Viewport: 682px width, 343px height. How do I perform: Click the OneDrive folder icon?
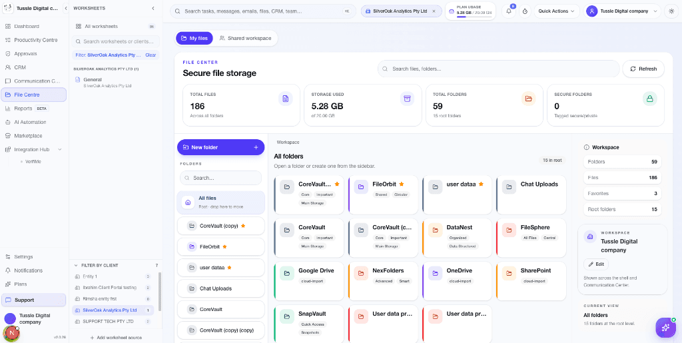pos(435,273)
